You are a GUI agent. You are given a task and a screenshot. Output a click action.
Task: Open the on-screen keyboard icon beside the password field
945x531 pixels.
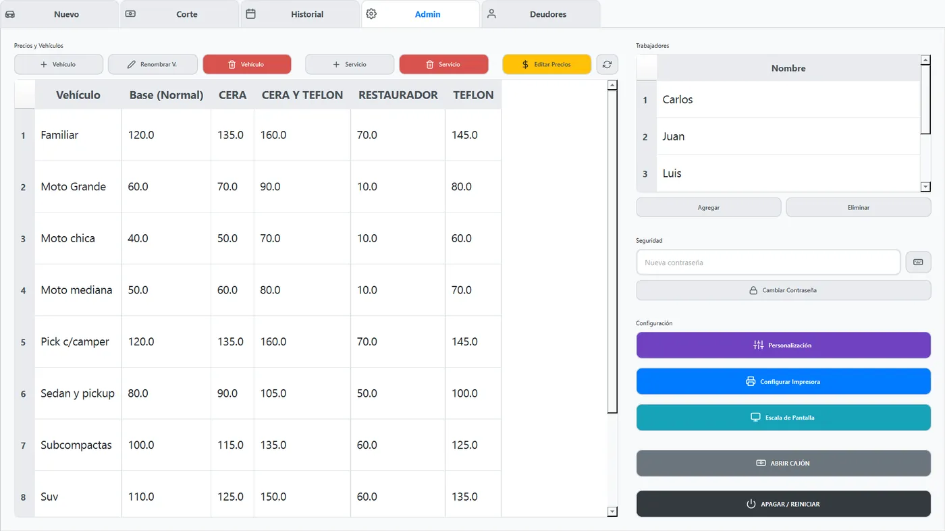918,262
